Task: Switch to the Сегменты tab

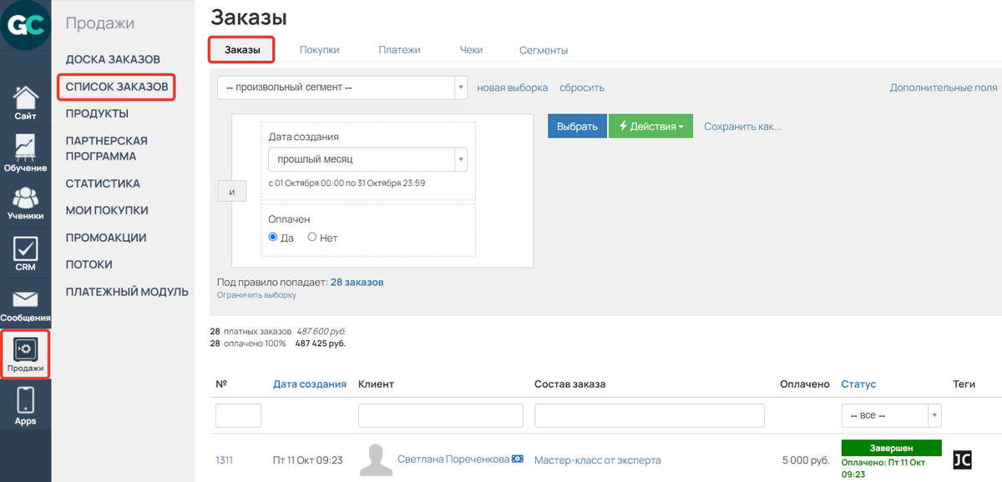Action: [x=544, y=50]
